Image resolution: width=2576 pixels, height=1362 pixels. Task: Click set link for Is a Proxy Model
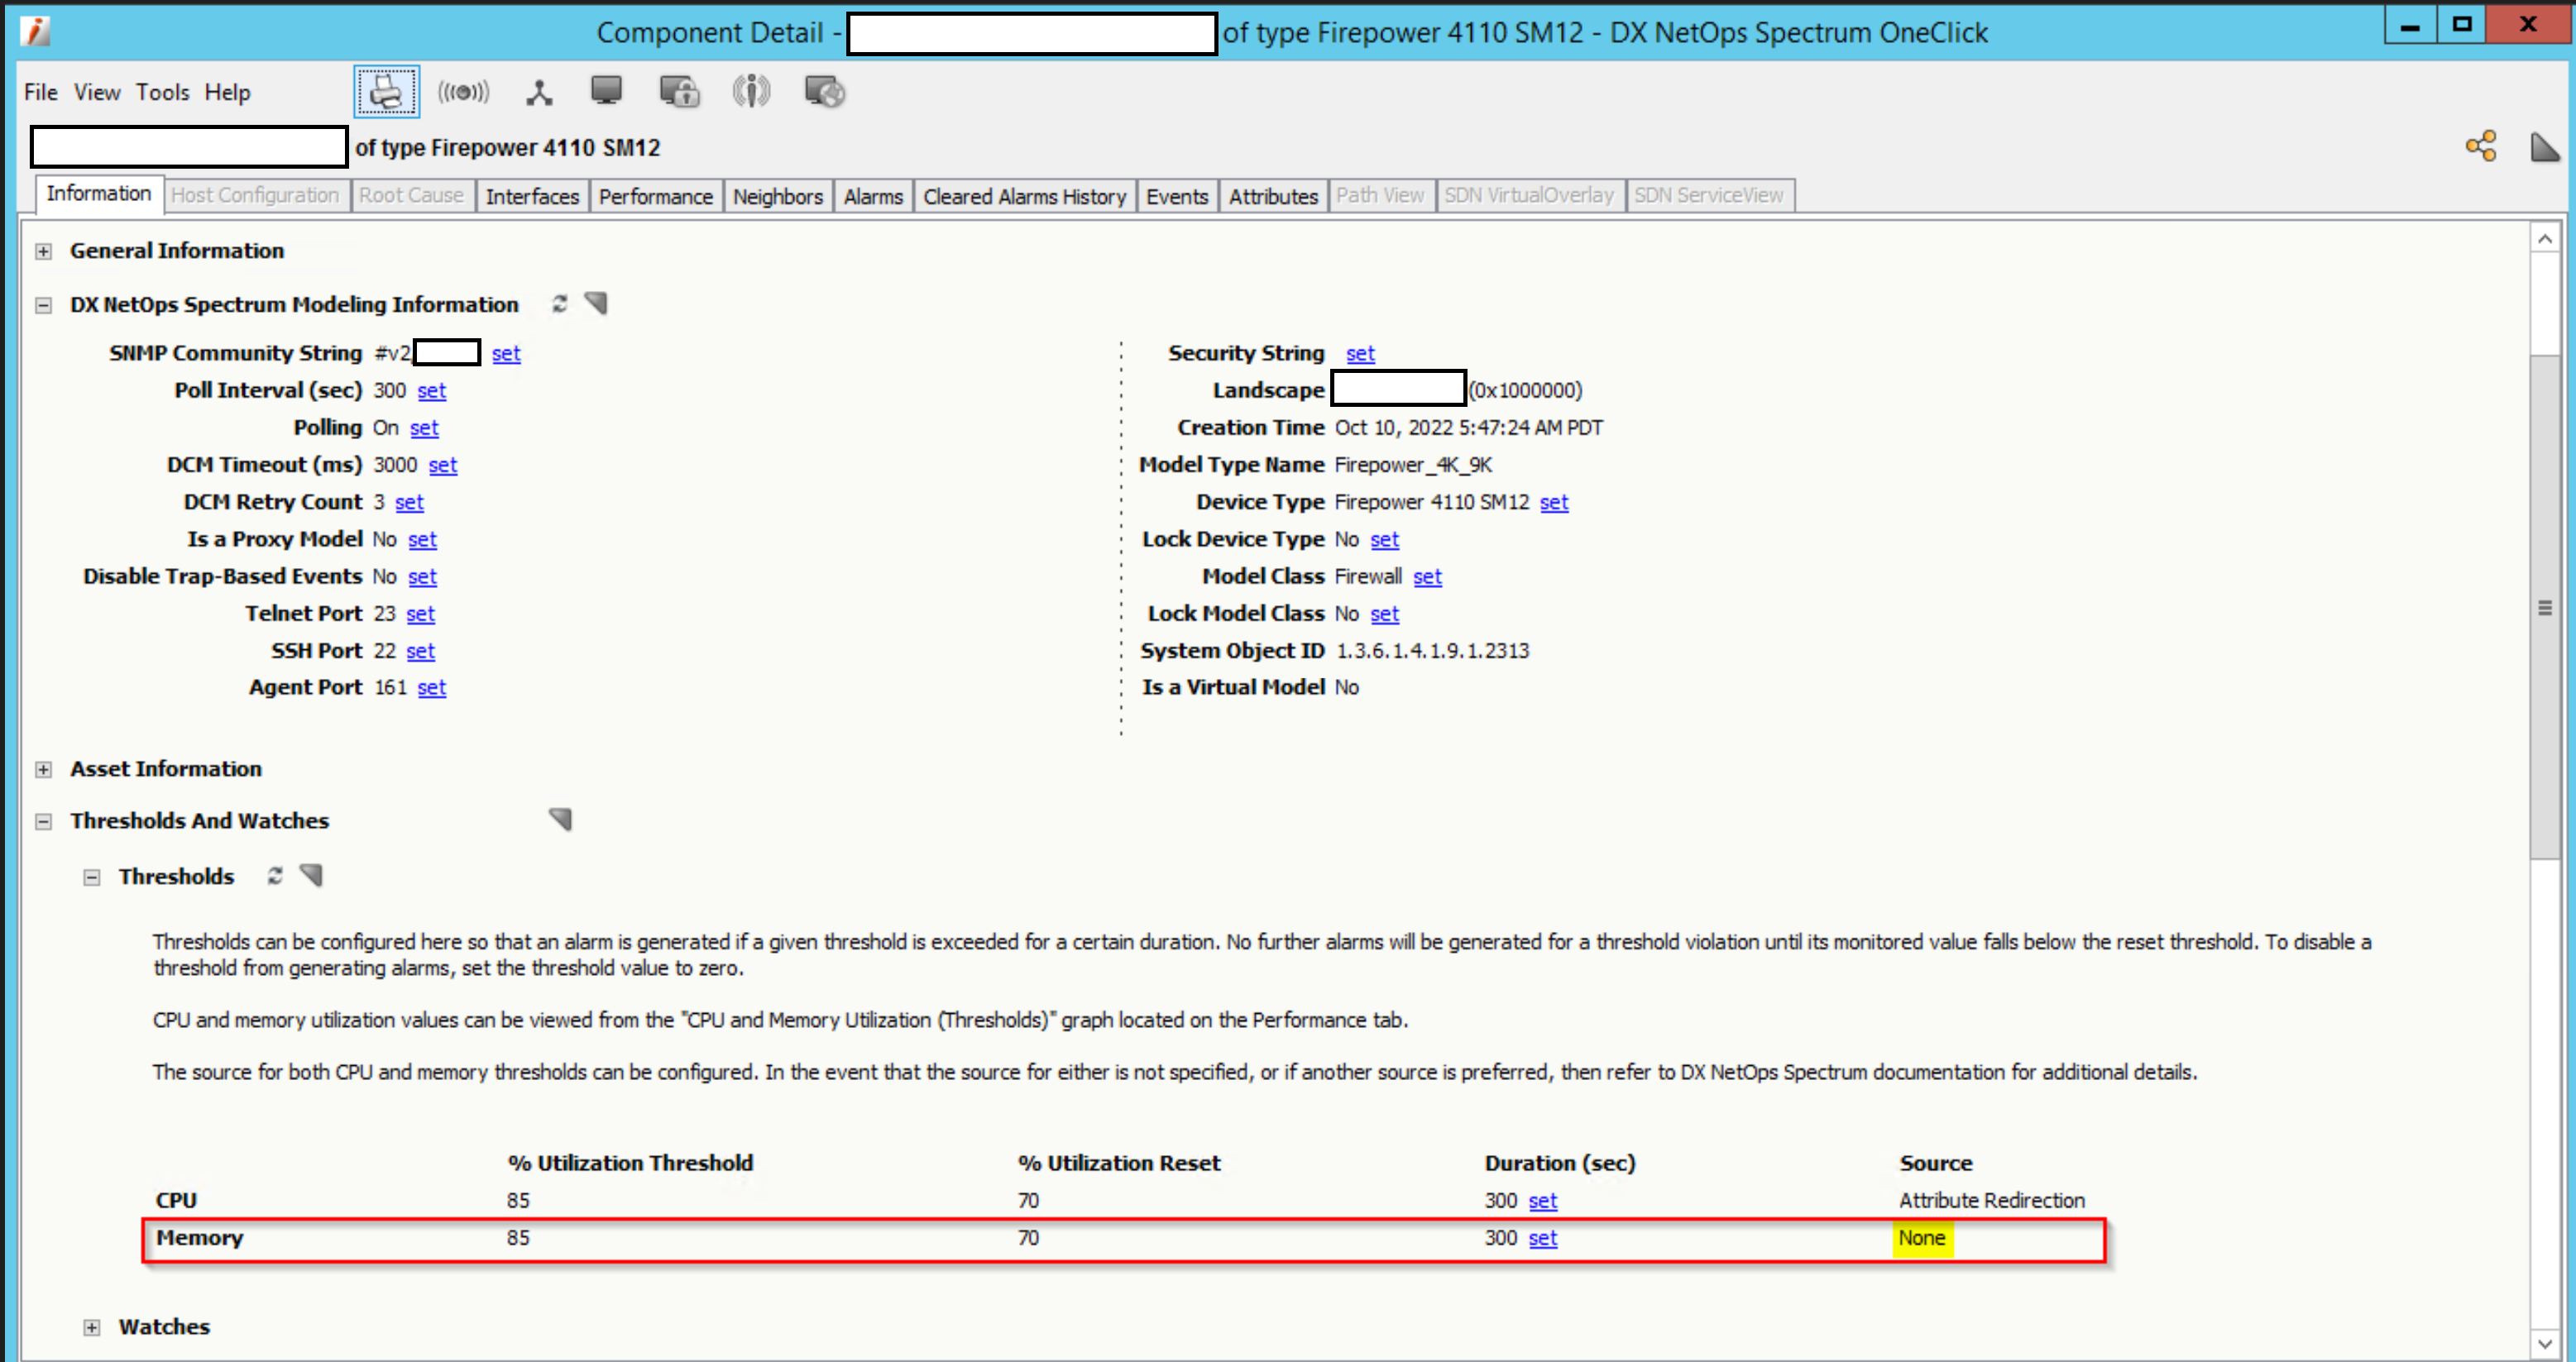422,539
